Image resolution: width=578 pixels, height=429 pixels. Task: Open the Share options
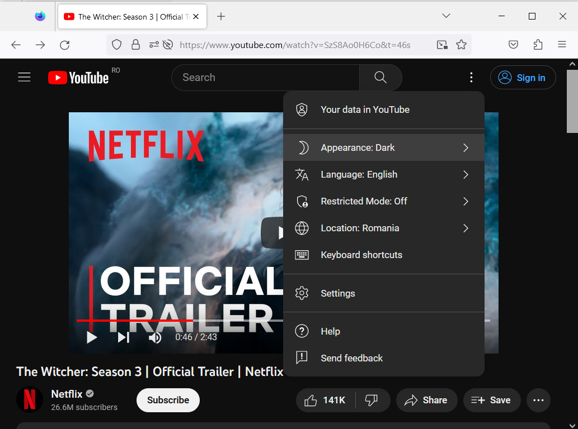pyautogui.click(x=426, y=400)
